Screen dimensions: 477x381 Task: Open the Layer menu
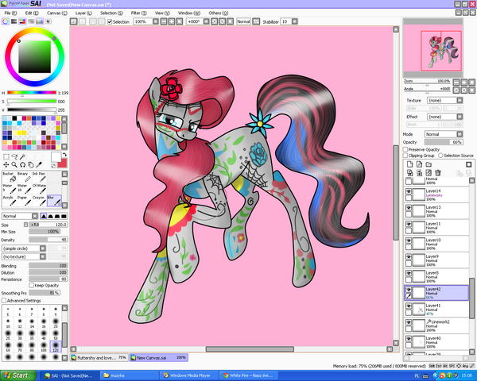click(x=83, y=13)
